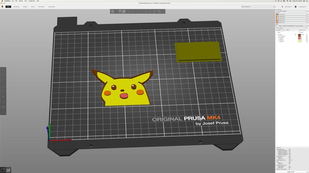This screenshot has width=309, height=173.
Task: Open the File menu
Action: click(13, 1)
